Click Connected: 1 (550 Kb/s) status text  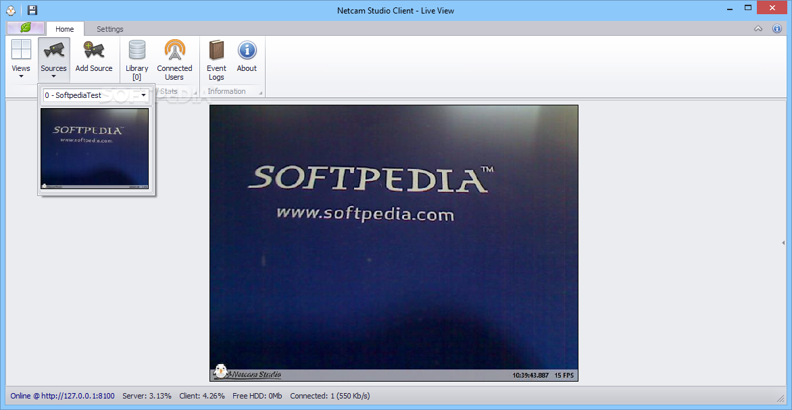click(330, 396)
